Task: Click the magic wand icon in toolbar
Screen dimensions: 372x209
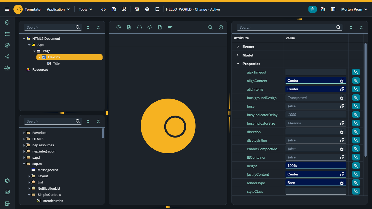Action: pyautogui.click(x=124, y=9)
